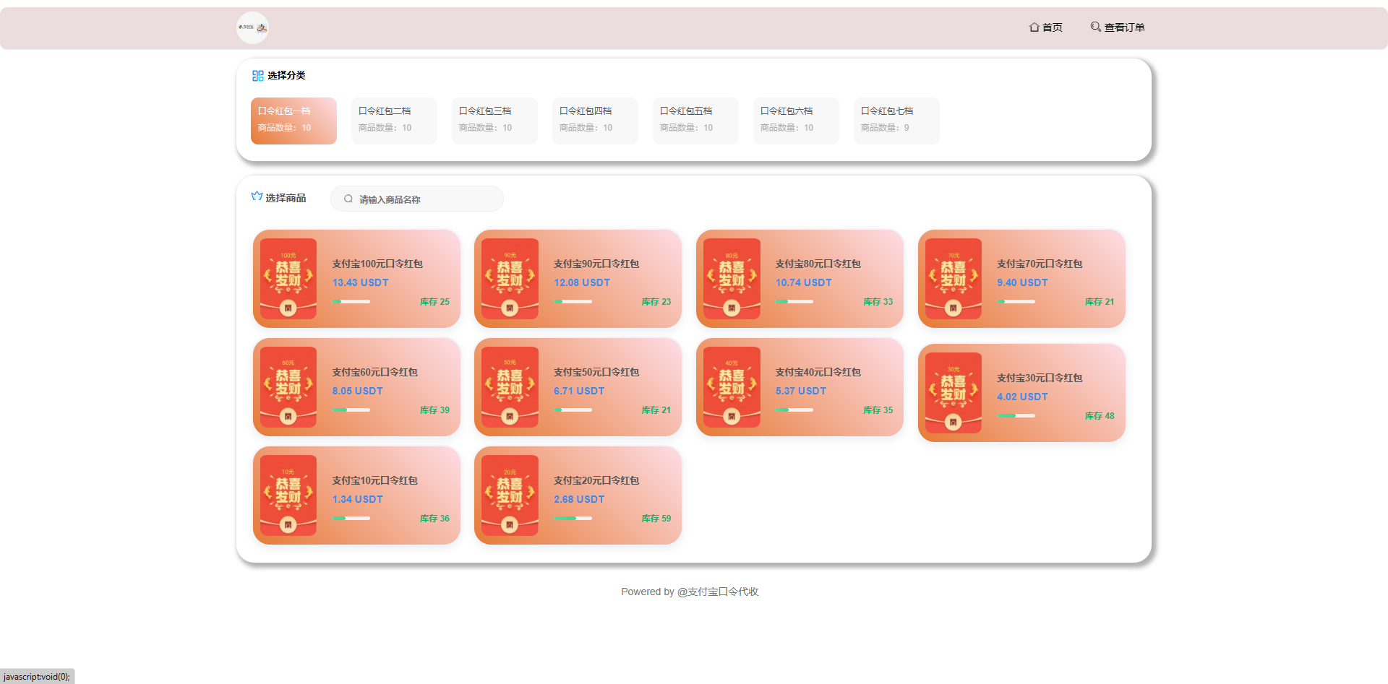Click the 请输入商品名称 search field
Screen dimensions: 1388x684
coord(417,199)
